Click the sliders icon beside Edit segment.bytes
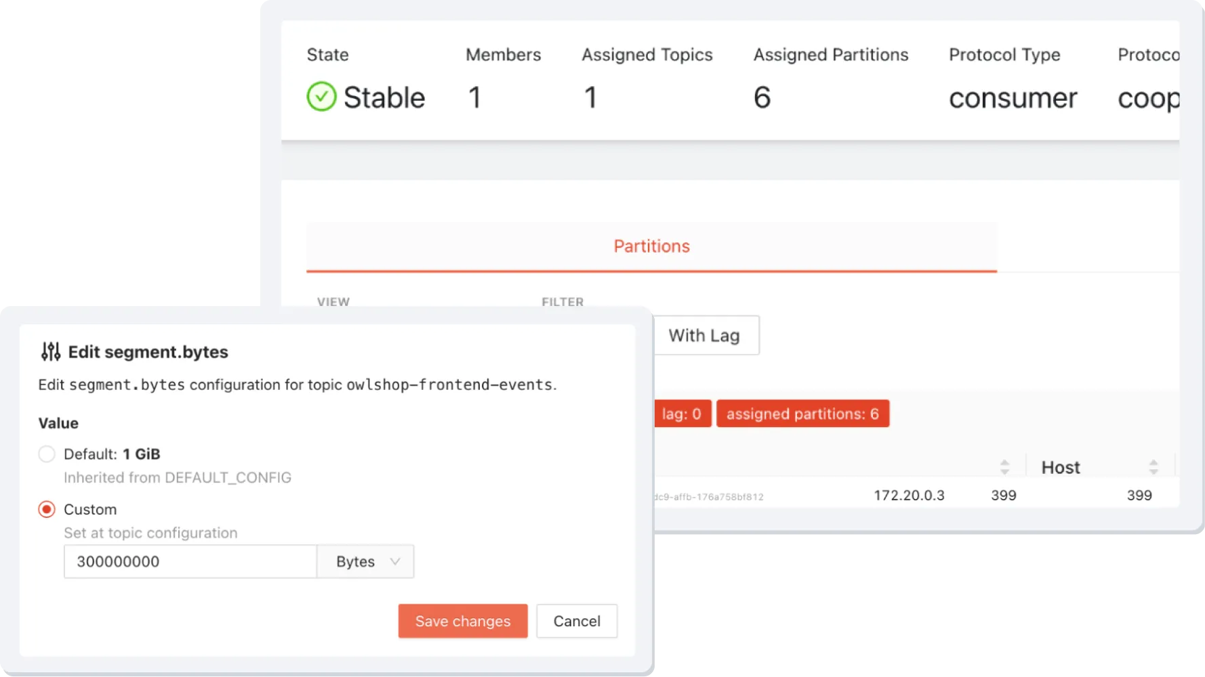Viewport: 1205px width, 677px height. point(49,351)
